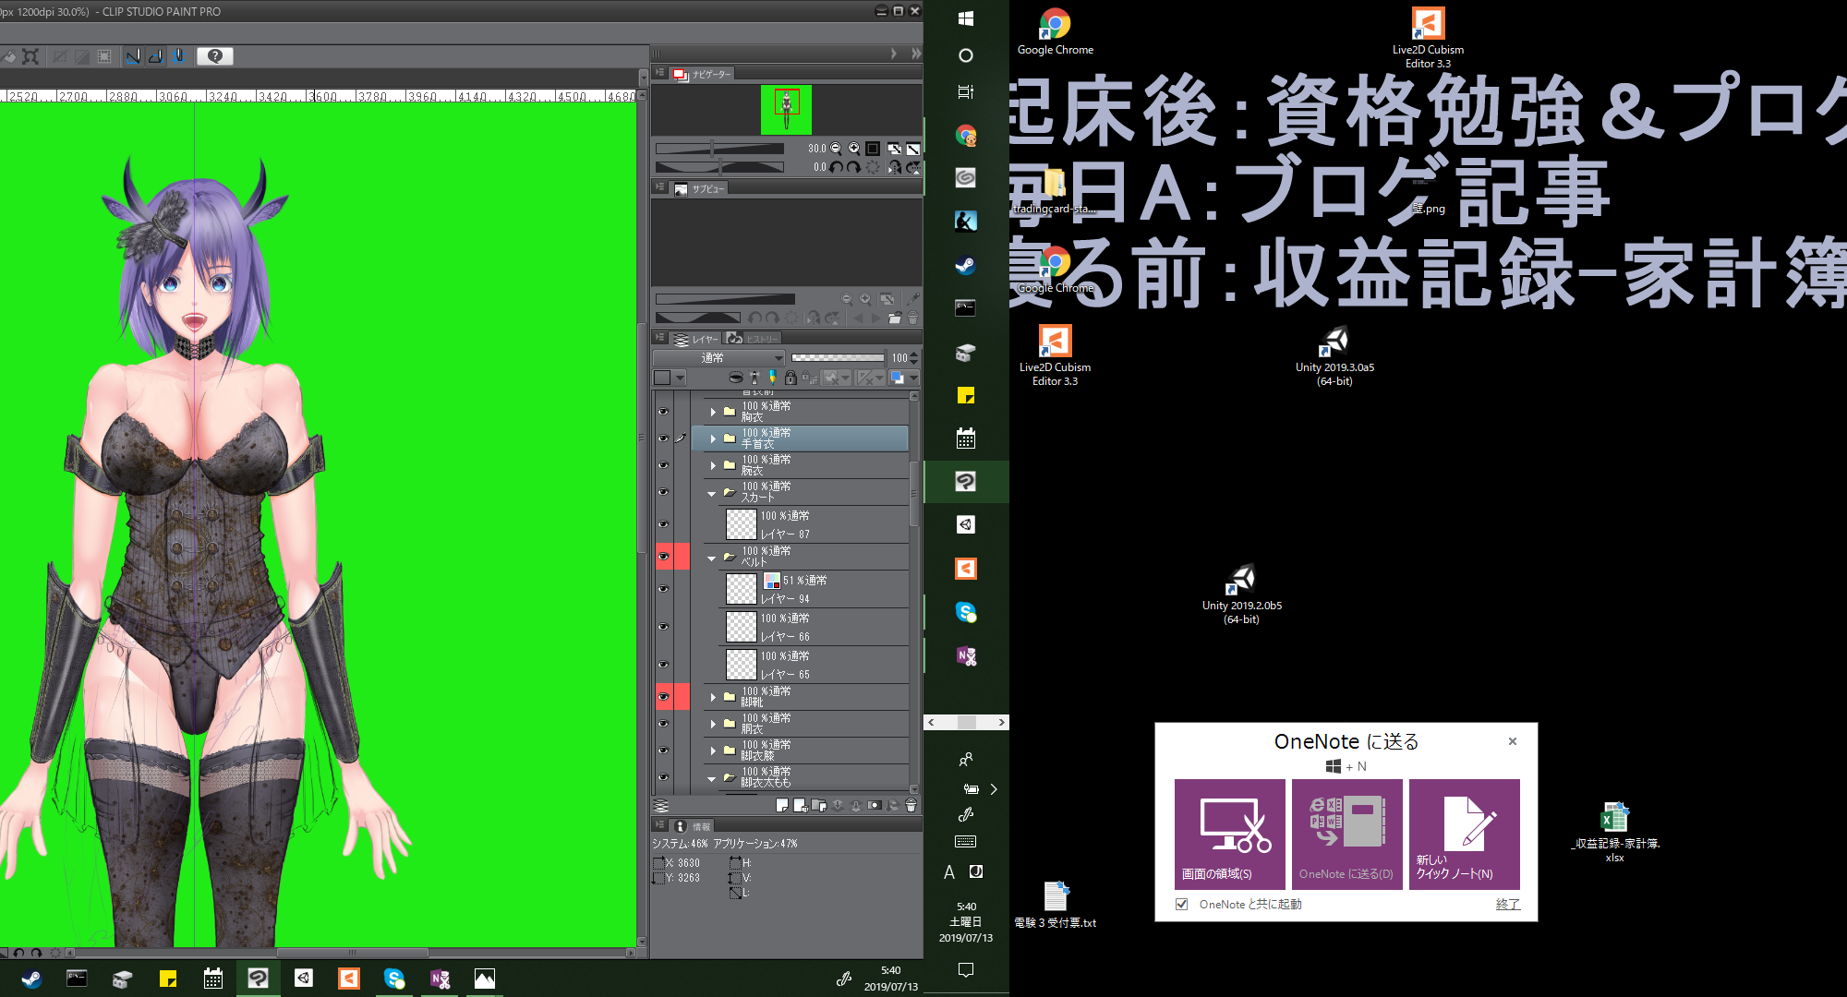Delete layer trash can icon
Image resolution: width=1847 pixels, height=997 pixels.
(911, 806)
